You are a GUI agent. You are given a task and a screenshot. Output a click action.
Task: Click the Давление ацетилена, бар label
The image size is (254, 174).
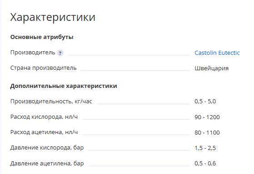(47, 163)
